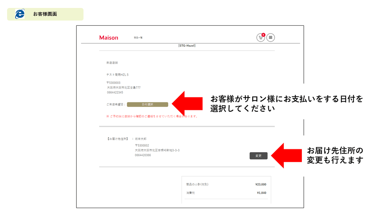The width and height of the screenshot is (385, 216).
Task: Click the Internet Explorer logo icon
Action: click(x=20, y=14)
